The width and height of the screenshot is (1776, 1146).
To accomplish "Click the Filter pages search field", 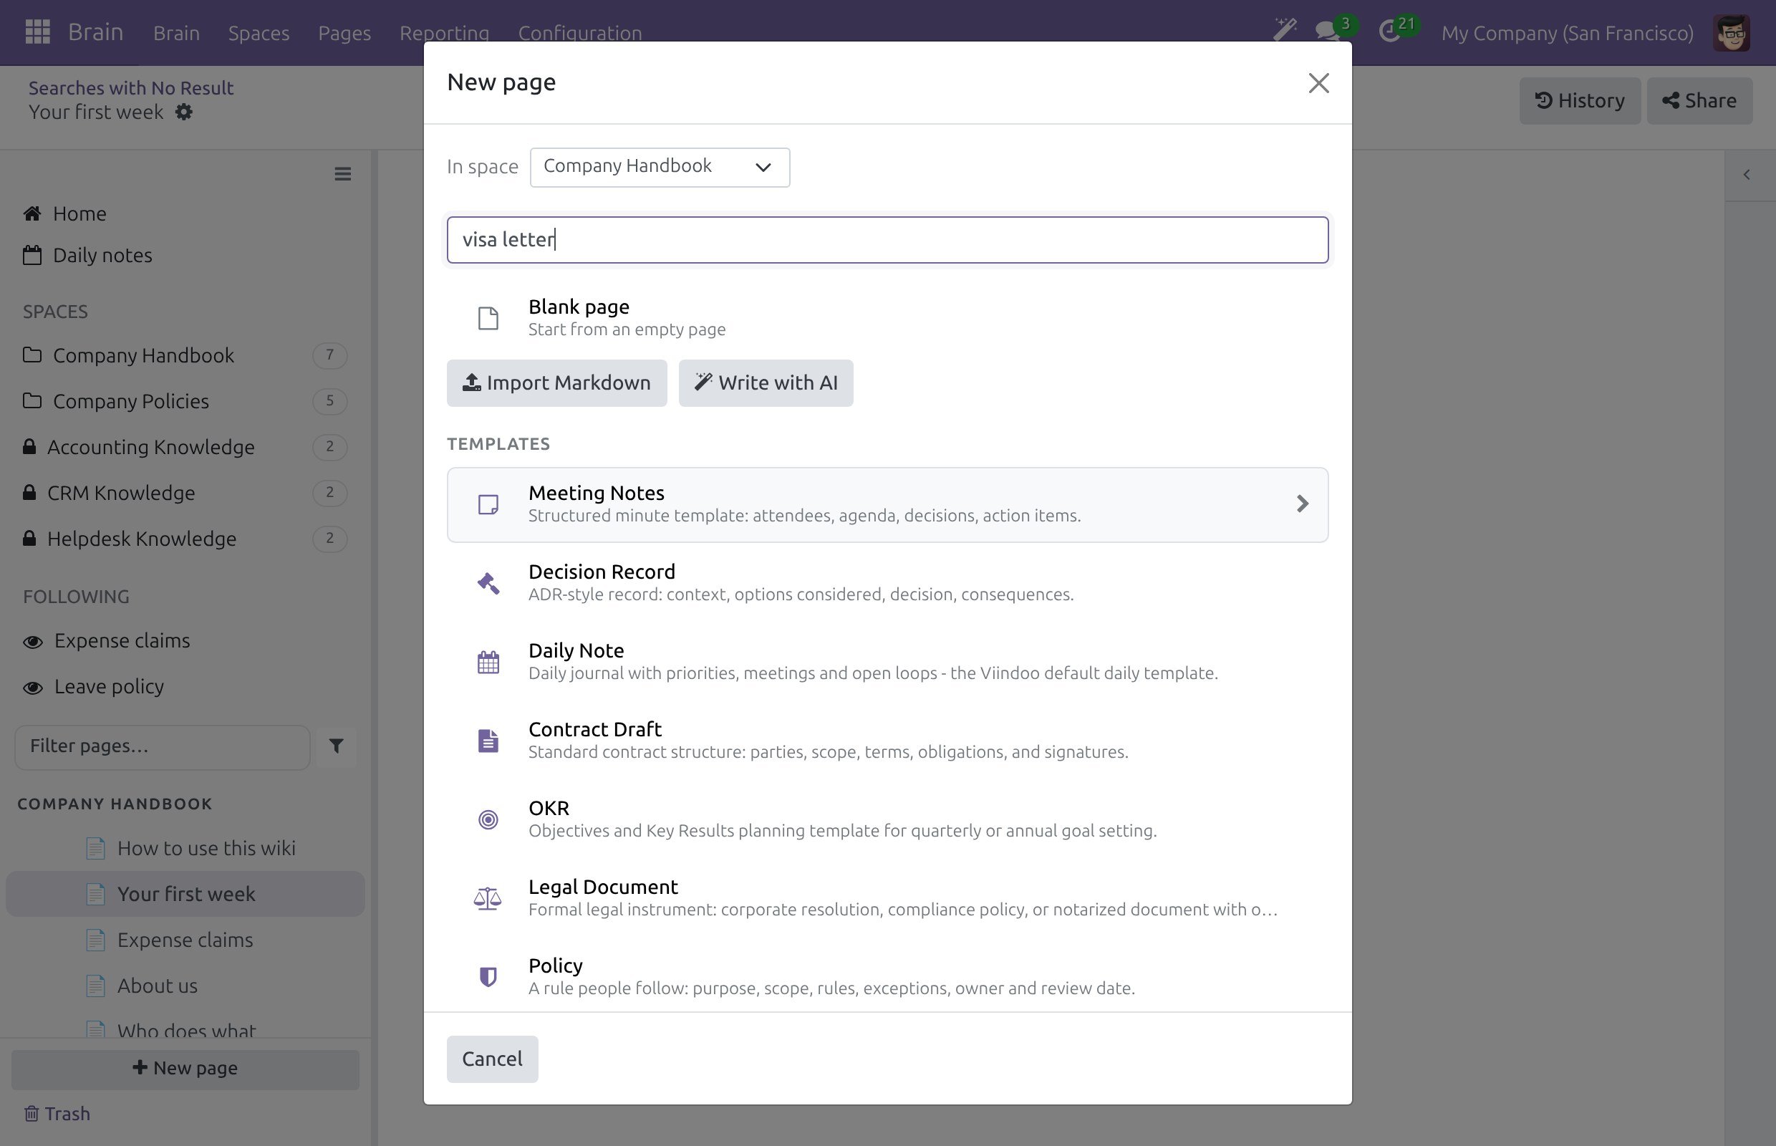I will (162, 747).
